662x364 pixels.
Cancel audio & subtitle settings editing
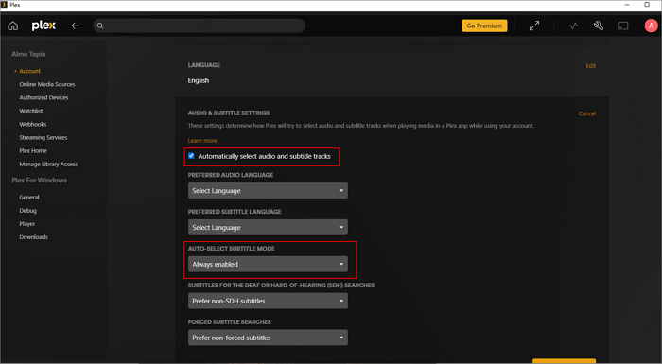(x=587, y=113)
